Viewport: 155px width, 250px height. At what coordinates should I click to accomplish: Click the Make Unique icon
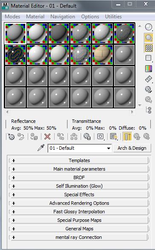(74, 137)
